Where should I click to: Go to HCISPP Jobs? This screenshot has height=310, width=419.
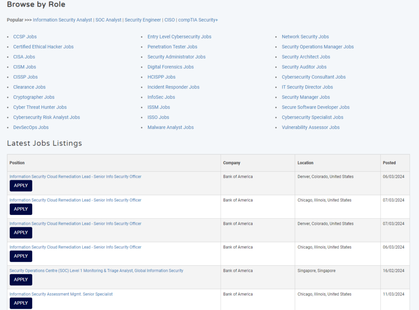pos(161,77)
